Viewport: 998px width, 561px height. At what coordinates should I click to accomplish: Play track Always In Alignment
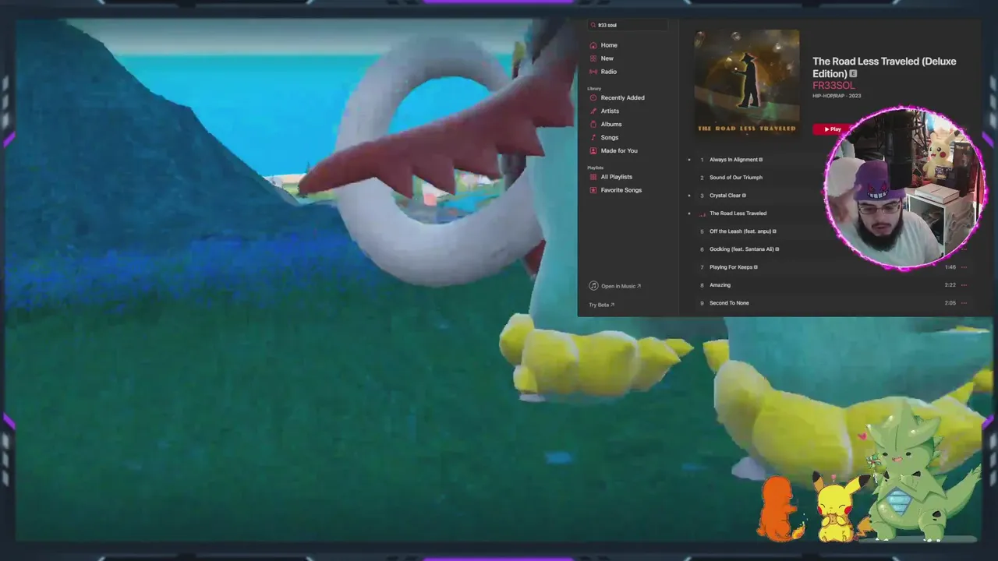tap(736, 160)
